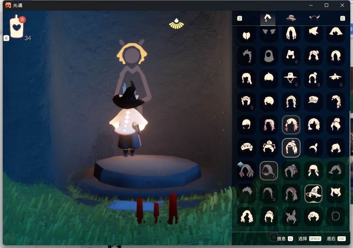Select the grey bunny ears hairstyle
The height and width of the screenshot is (248, 353).
pyautogui.click(x=291, y=216)
